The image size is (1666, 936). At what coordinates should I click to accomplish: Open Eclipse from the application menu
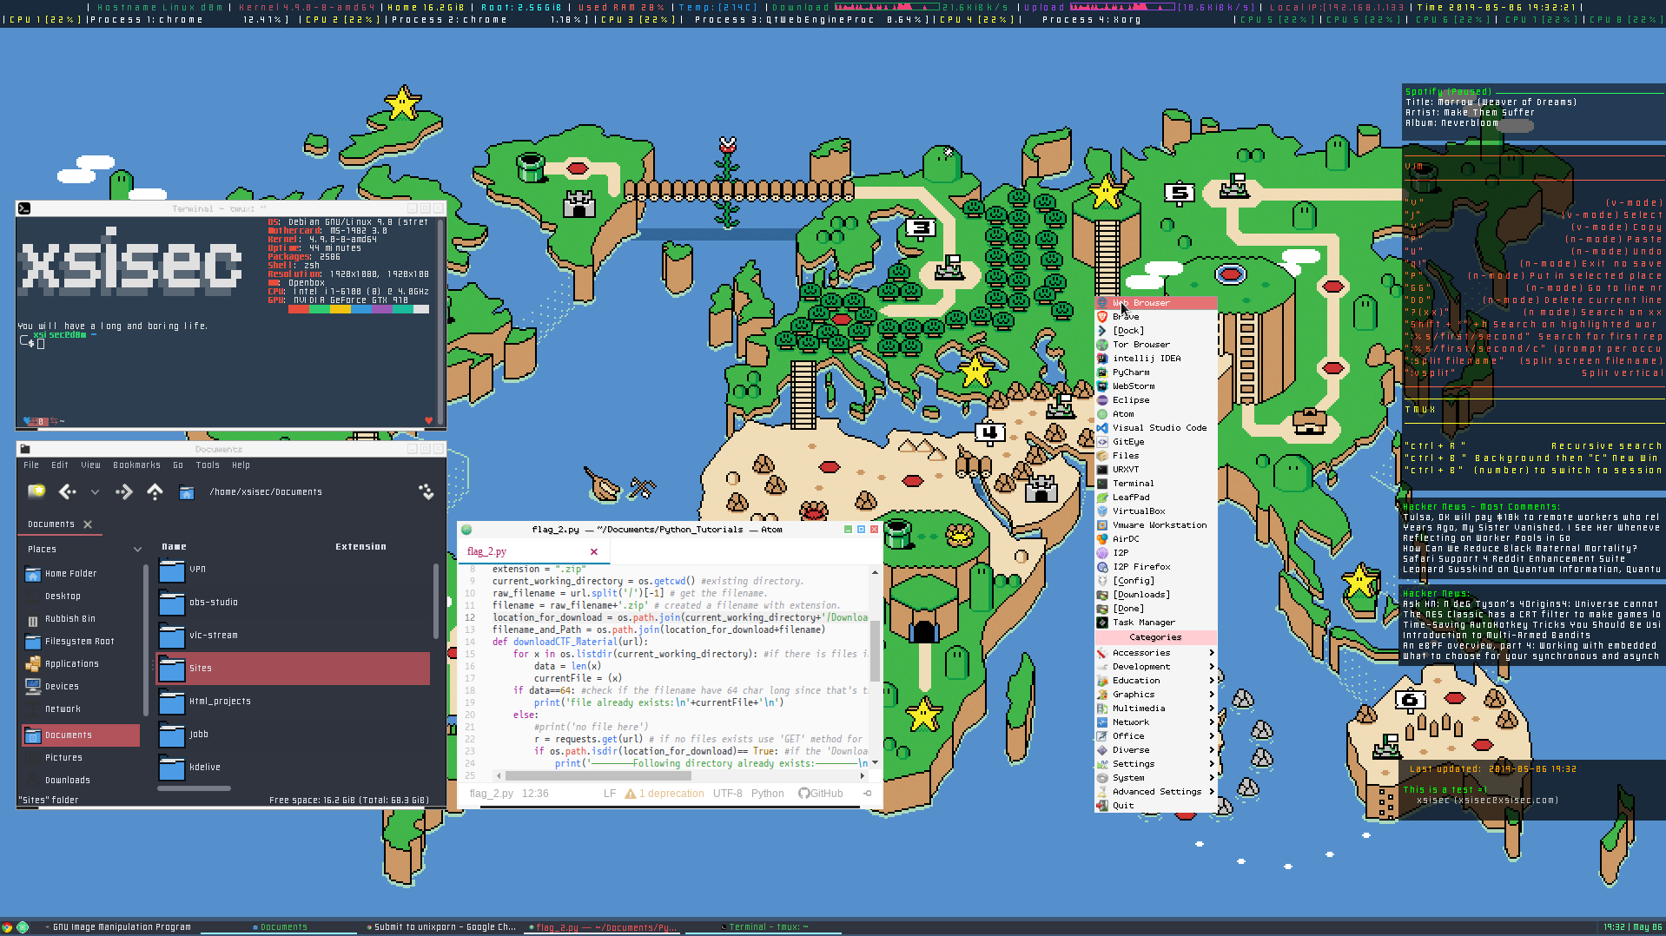pos(1155,400)
